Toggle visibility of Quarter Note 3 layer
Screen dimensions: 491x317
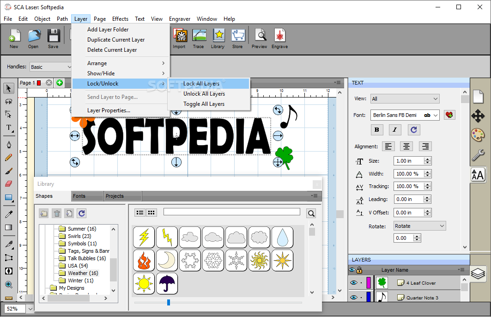(354, 297)
